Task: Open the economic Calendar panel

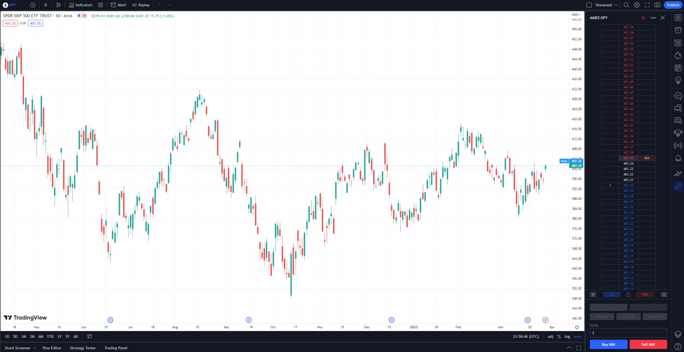Action: tap(678, 68)
